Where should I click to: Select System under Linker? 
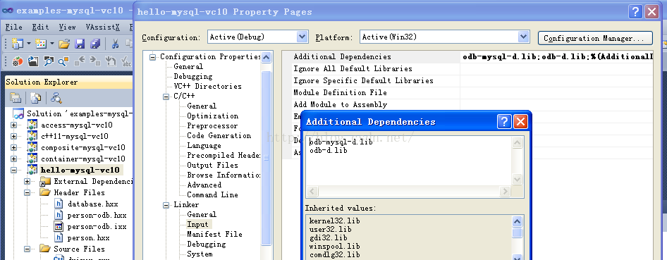(x=200, y=254)
